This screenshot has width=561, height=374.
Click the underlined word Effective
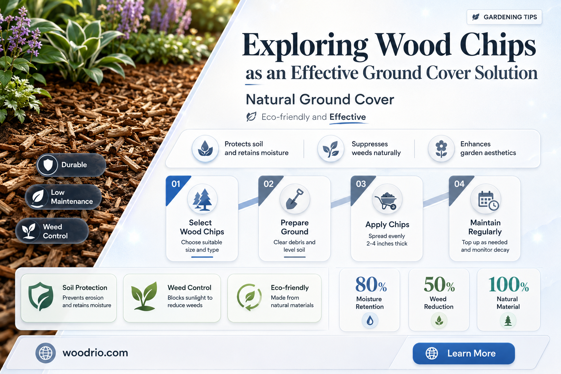pyautogui.click(x=348, y=117)
